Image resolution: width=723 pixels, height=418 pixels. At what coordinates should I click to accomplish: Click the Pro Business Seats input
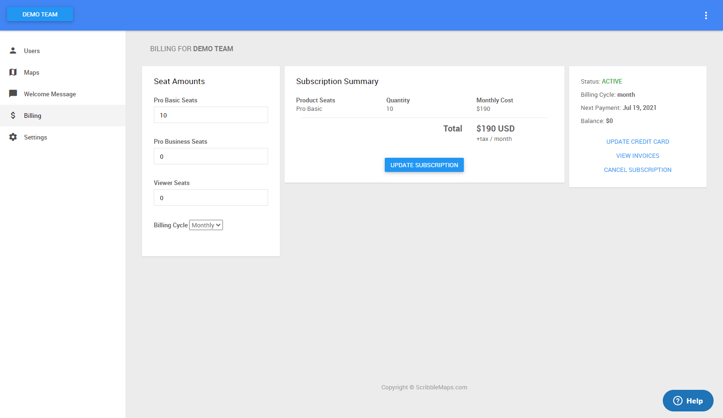pos(211,156)
